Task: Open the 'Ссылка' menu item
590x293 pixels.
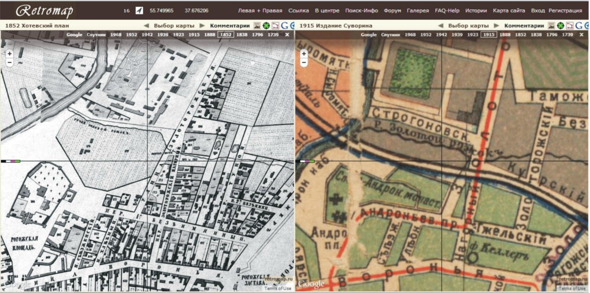Action: point(299,11)
